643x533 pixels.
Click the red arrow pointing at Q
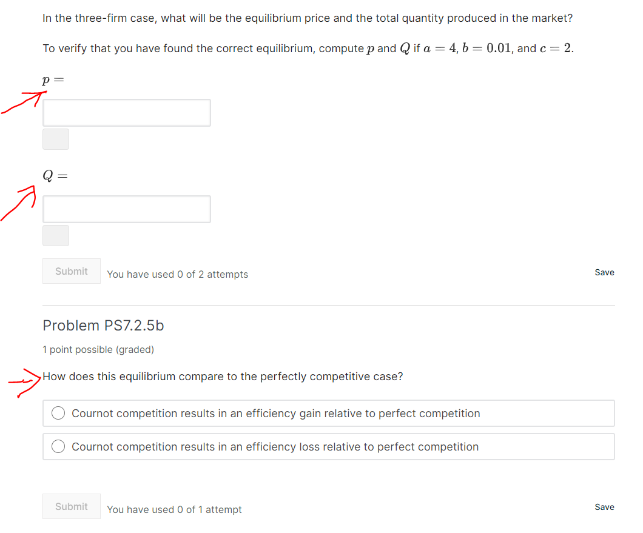(19, 203)
